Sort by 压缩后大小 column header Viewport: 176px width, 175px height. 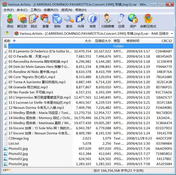[102, 41]
